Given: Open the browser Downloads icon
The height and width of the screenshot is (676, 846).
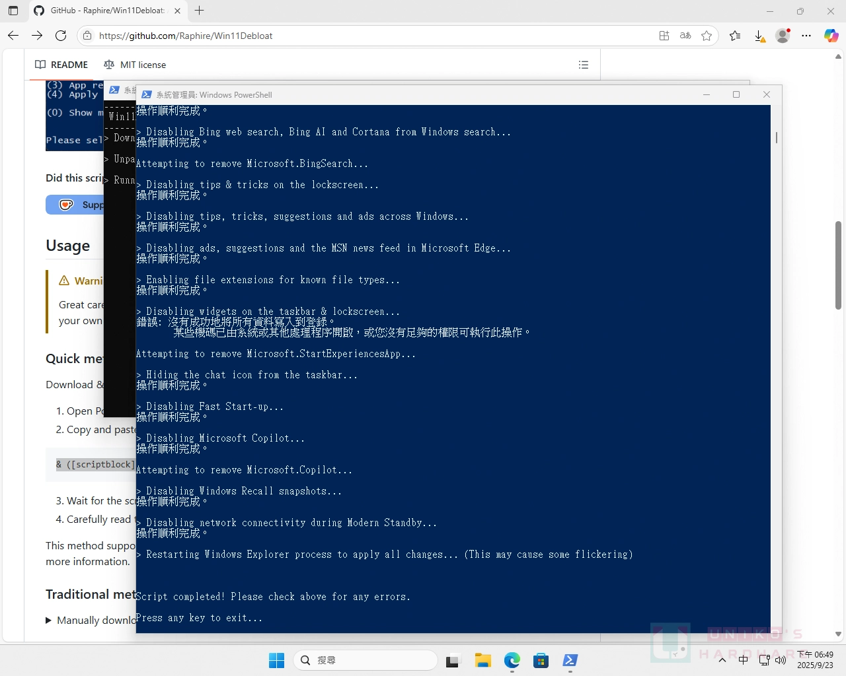Looking at the screenshot, I should click(x=759, y=36).
